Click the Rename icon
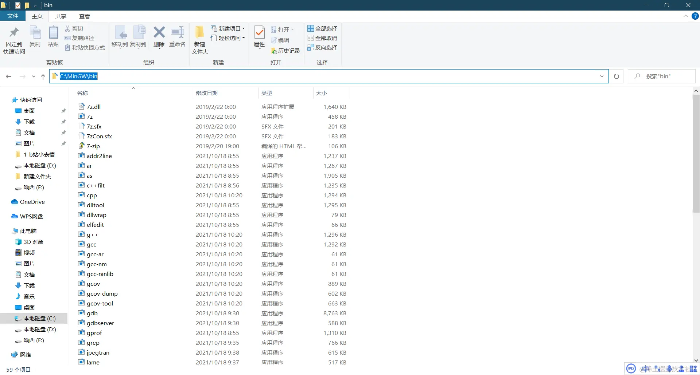Image resolution: width=700 pixels, height=375 pixels. (178, 32)
